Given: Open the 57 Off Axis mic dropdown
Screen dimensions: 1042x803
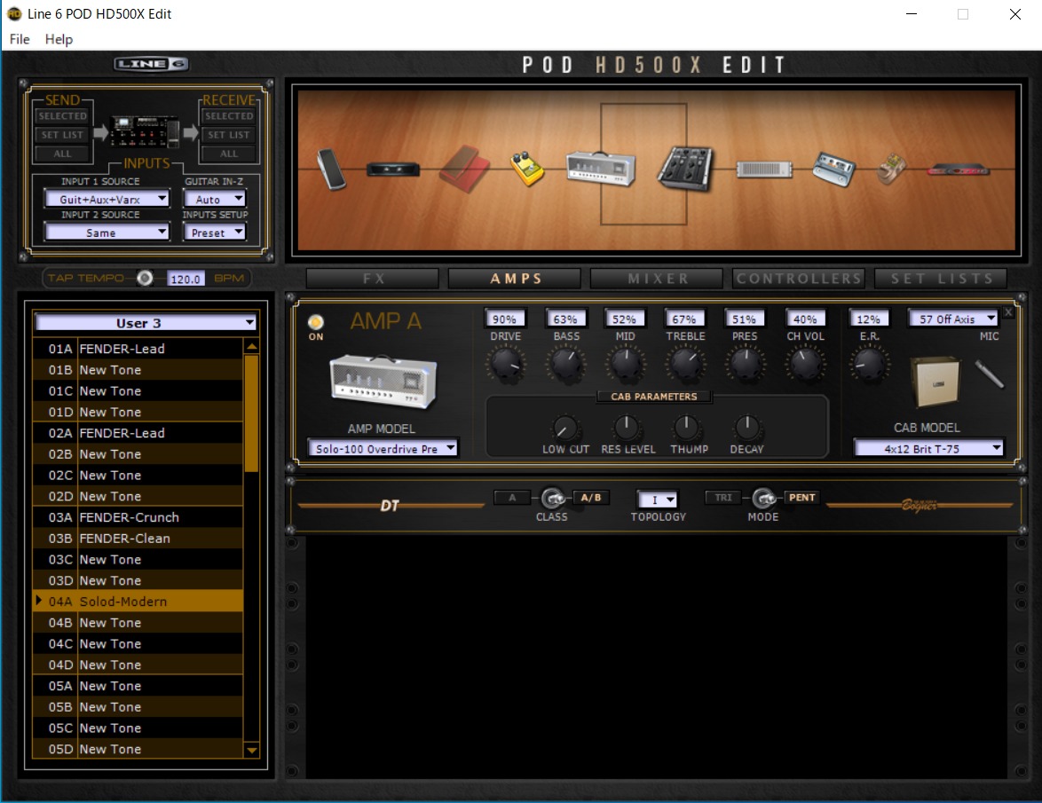Looking at the screenshot, I should 953,319.
